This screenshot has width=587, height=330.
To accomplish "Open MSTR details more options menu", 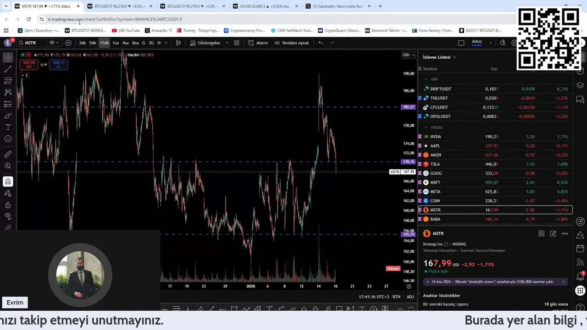I will click(x=565, y=233).
